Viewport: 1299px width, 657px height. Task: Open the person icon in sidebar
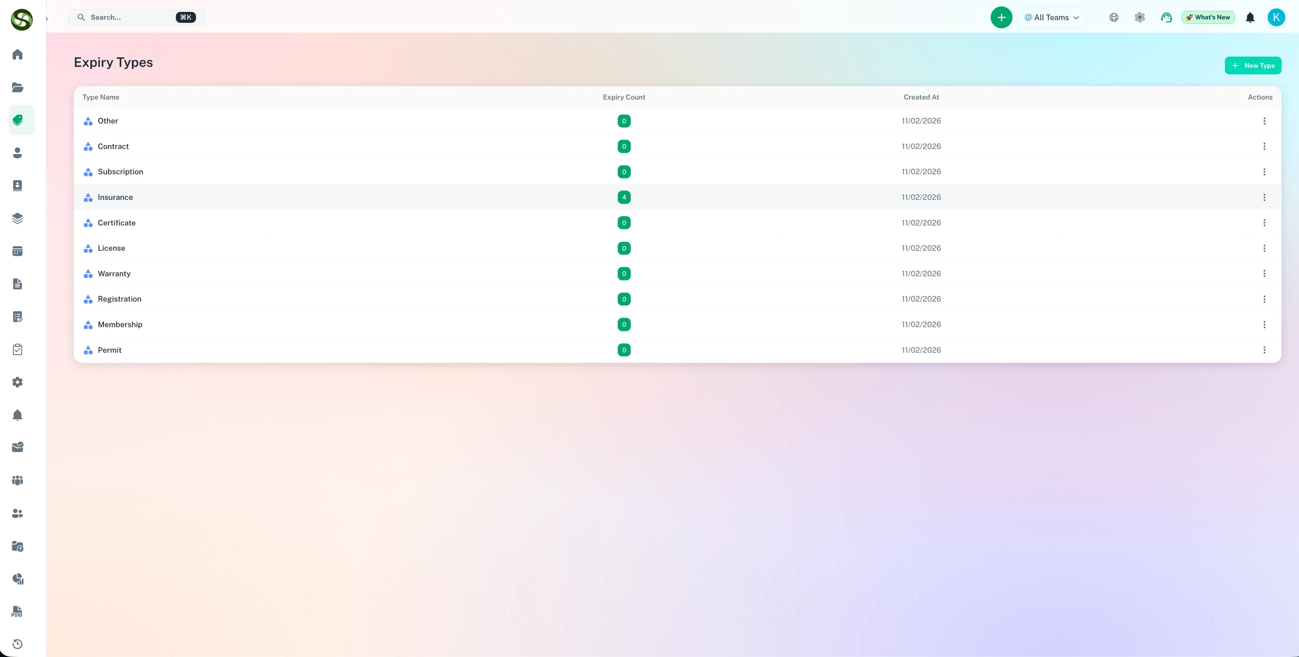[x=17, y=153]
